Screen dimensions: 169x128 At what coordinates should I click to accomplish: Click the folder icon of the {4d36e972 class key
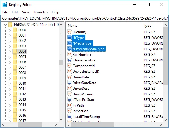(10, 25)
